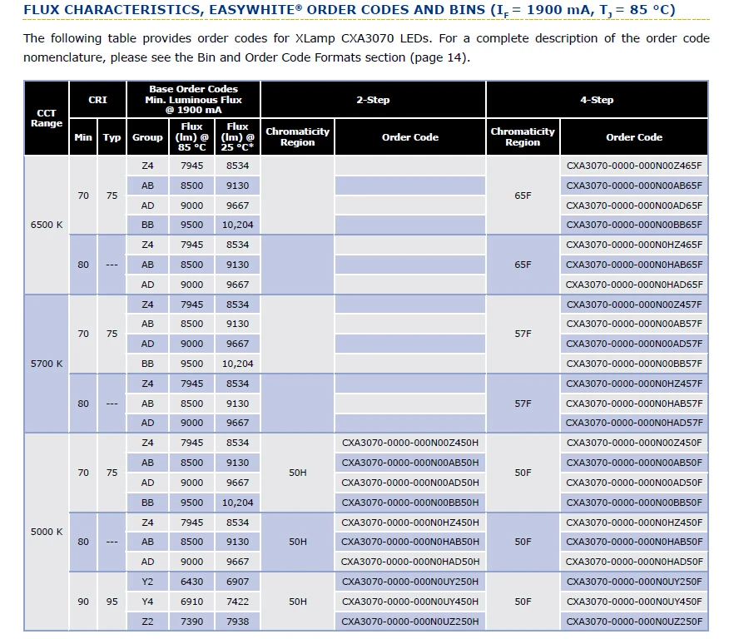
Task: Click the page title FLUX CHARACTERISTICS heading
Action: pyautogui.click(x=349, y=10)
